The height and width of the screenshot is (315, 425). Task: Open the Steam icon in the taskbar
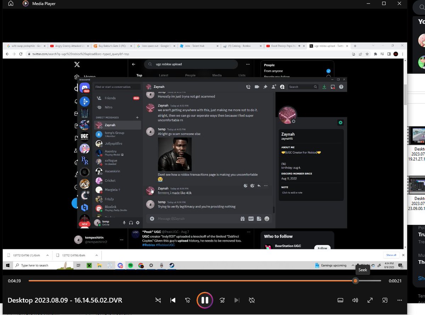171,265
